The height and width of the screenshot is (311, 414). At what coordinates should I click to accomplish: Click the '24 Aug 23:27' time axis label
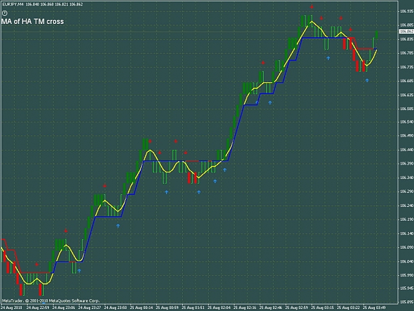(x=89, y=308)
